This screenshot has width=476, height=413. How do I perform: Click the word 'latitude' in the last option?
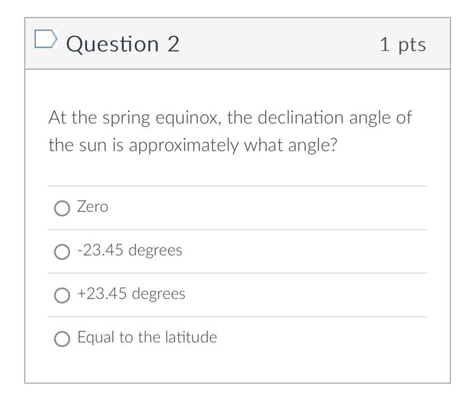(190, 337)
